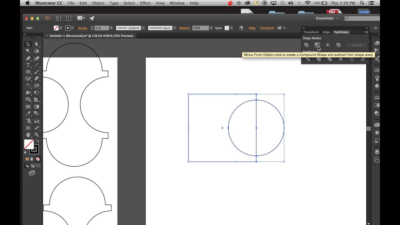Screen dimensions: 400x225
Task: Apply Gradient mode button below fill
Action: (x=32, y=159)
